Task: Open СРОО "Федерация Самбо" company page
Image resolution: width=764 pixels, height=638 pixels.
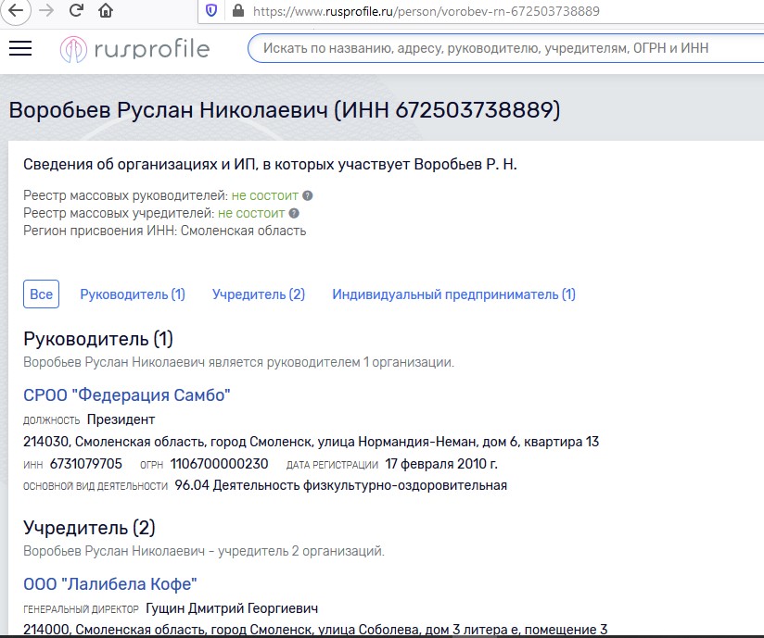Action: [x=127, y=395]
